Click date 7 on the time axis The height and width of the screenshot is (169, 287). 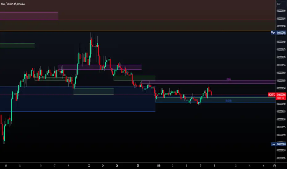200,166
